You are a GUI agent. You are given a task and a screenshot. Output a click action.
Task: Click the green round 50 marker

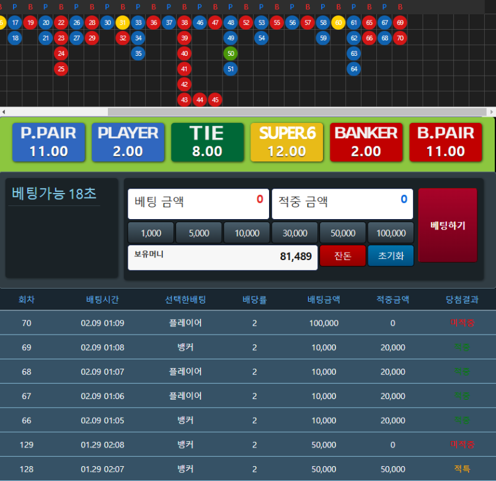pos(231,53)
